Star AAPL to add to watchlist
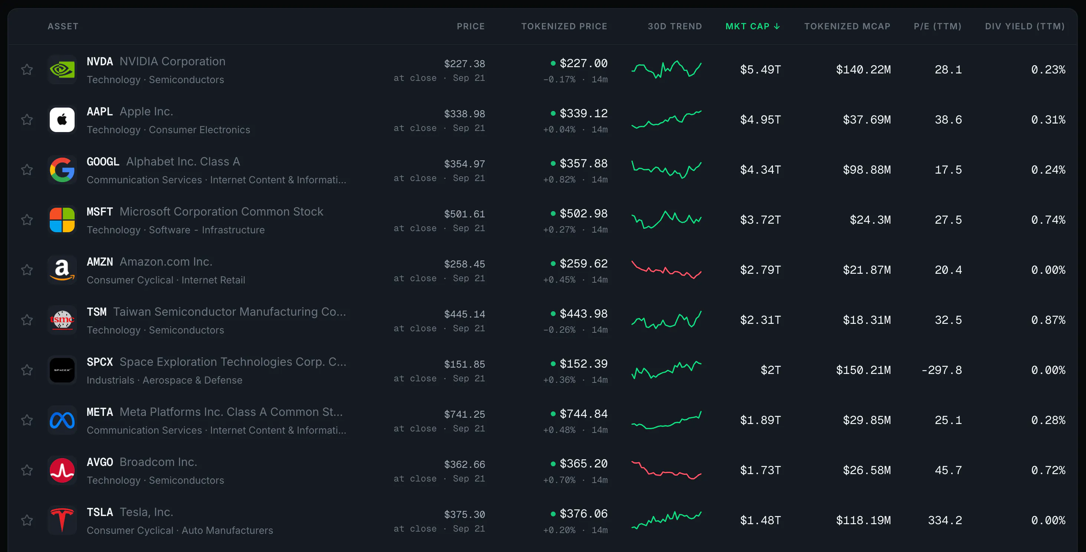 tap(27, 120)
